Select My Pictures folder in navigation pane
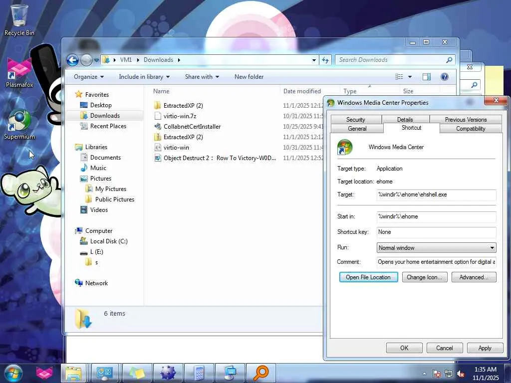Viewport: 511px width, 383px height. pyautogui.click(x=110, y=189)
